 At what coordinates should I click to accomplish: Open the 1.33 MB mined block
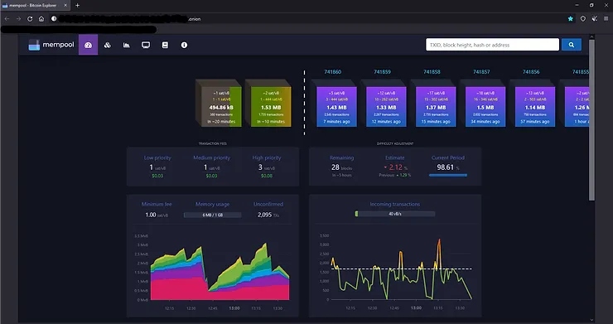coord(386,107)
